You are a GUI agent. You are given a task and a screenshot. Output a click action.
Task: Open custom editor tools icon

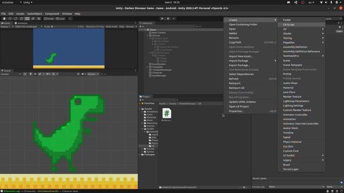coord(39,19)
